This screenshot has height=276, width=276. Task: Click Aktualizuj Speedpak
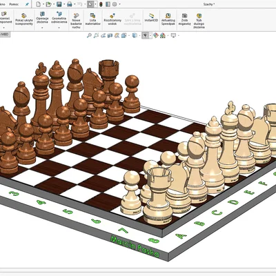[x=168, y=19]
